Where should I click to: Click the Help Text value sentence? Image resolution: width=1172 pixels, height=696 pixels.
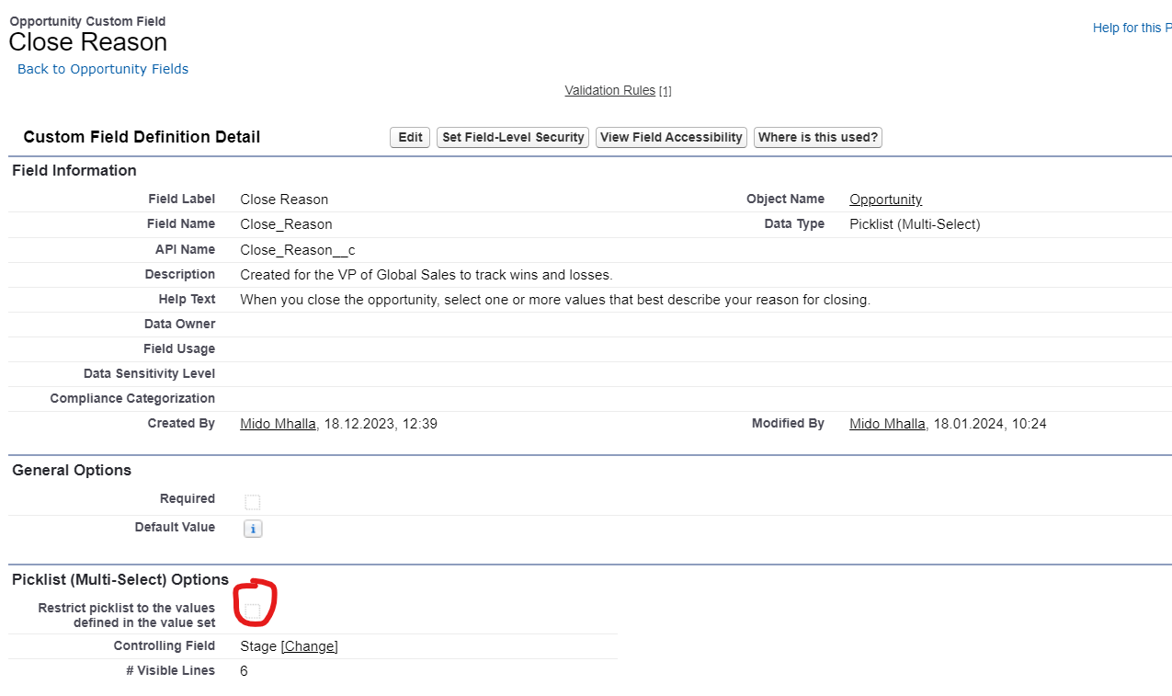click(554, 300)
